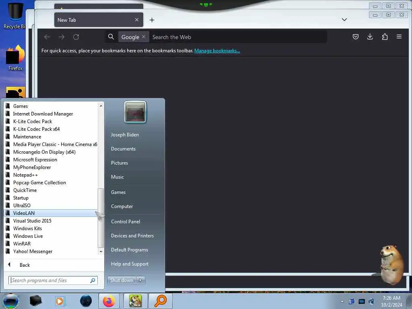
Task: Expand Microangelo On Display (x64) folder
Action: [51, 152]
